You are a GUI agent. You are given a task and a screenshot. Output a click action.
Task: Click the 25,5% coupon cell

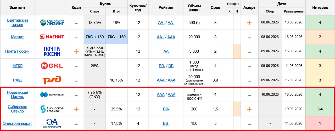click(116, 109)
